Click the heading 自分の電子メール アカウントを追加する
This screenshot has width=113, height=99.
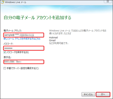(37, 17)
